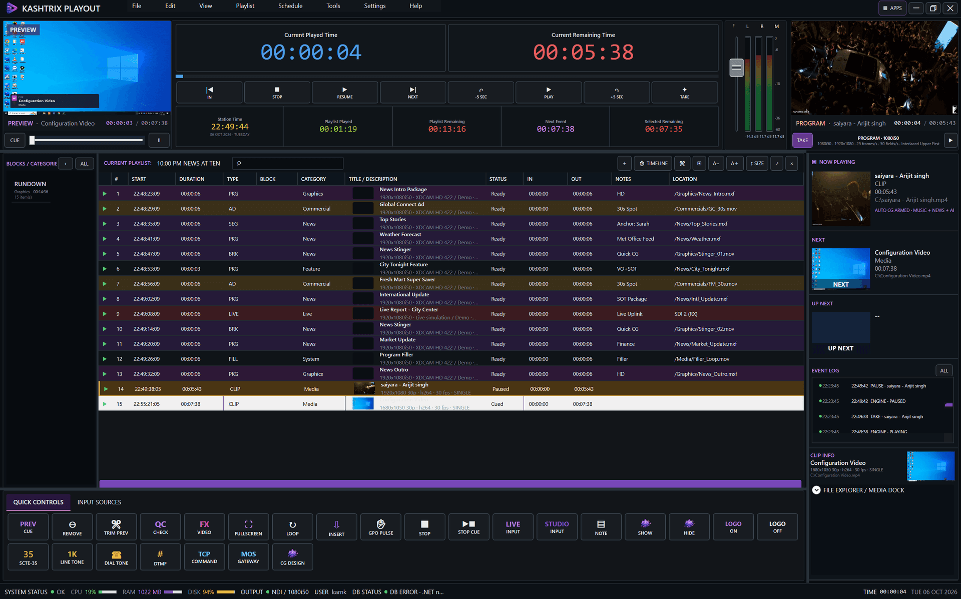The image size is (961, 599).
Task: Click the pop-out arrow in playlist toolbar
Action: click(777, 163)
